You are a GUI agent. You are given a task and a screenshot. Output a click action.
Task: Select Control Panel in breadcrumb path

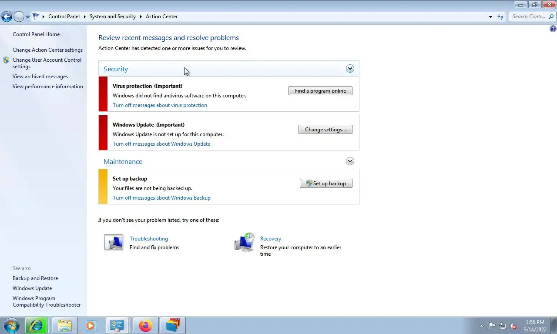[x=64, y=17]
